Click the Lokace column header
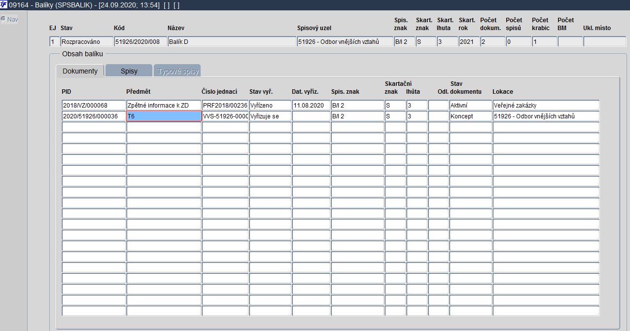The height and width of the screenshot is (331, 630). tap(503, 91)
